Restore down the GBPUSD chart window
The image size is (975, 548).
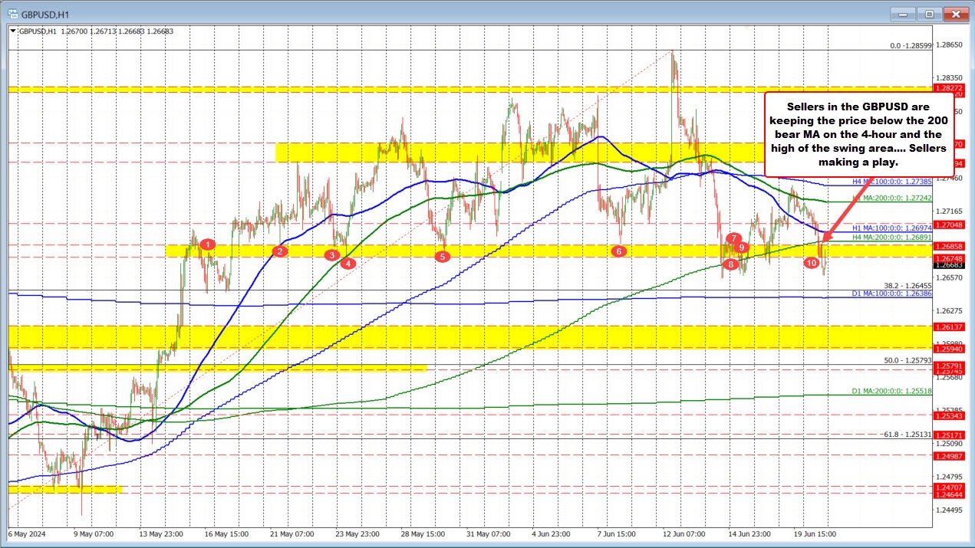point(928,13)
